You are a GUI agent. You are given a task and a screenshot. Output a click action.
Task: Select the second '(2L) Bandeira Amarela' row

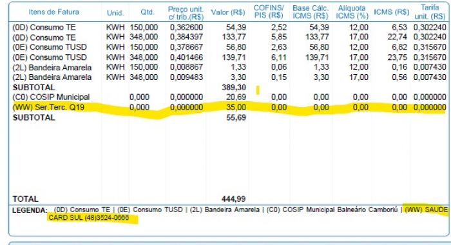[x=229, y=77]
